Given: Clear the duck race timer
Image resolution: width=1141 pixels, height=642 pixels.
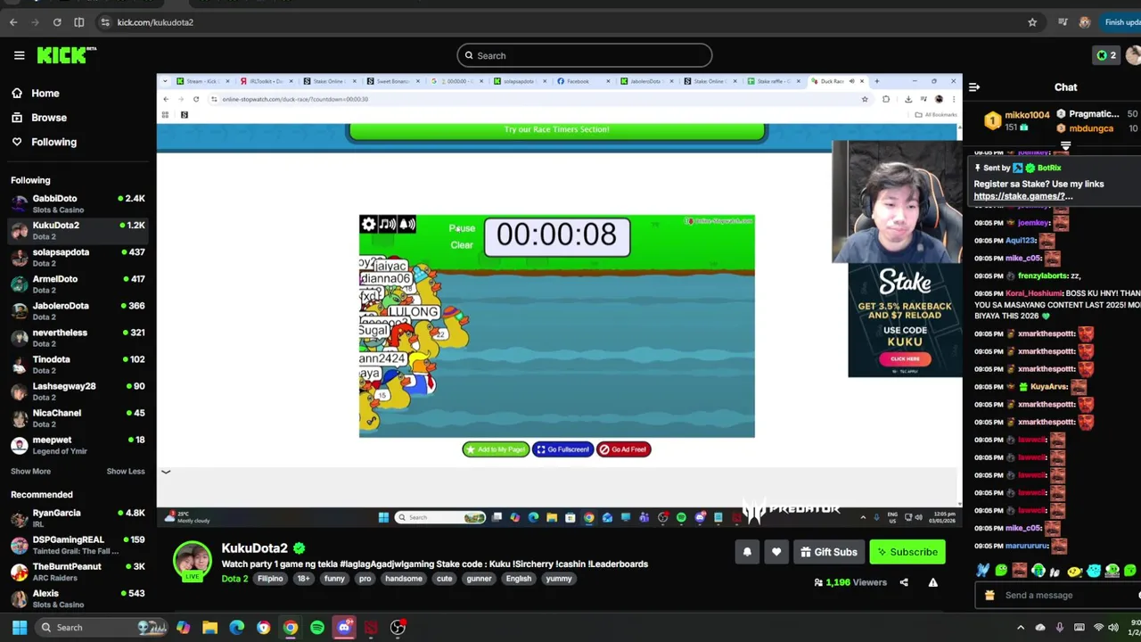Looking at the screenshot, I should (462, 245).
